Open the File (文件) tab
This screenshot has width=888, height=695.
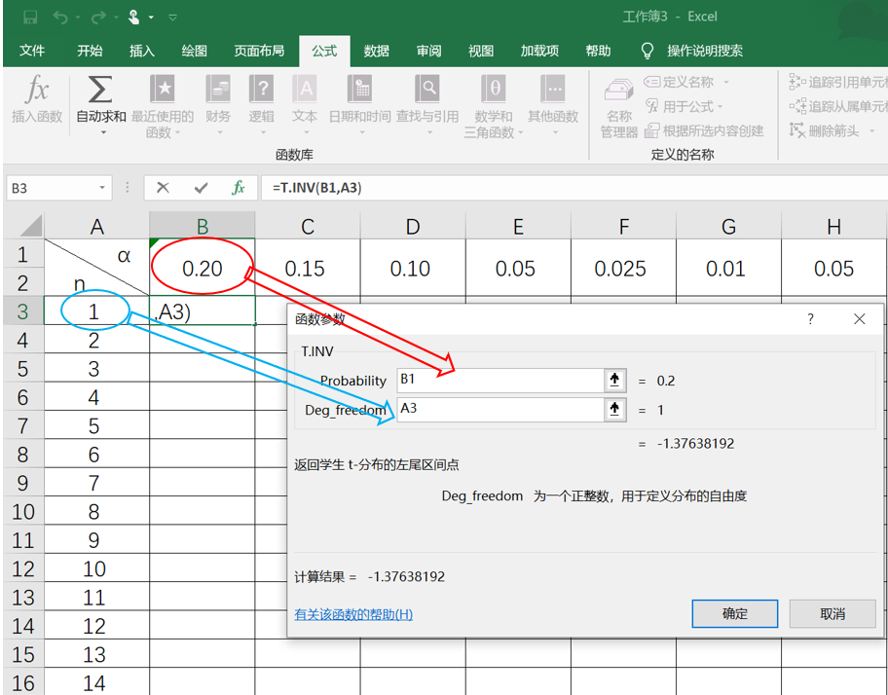click(32, 51)
